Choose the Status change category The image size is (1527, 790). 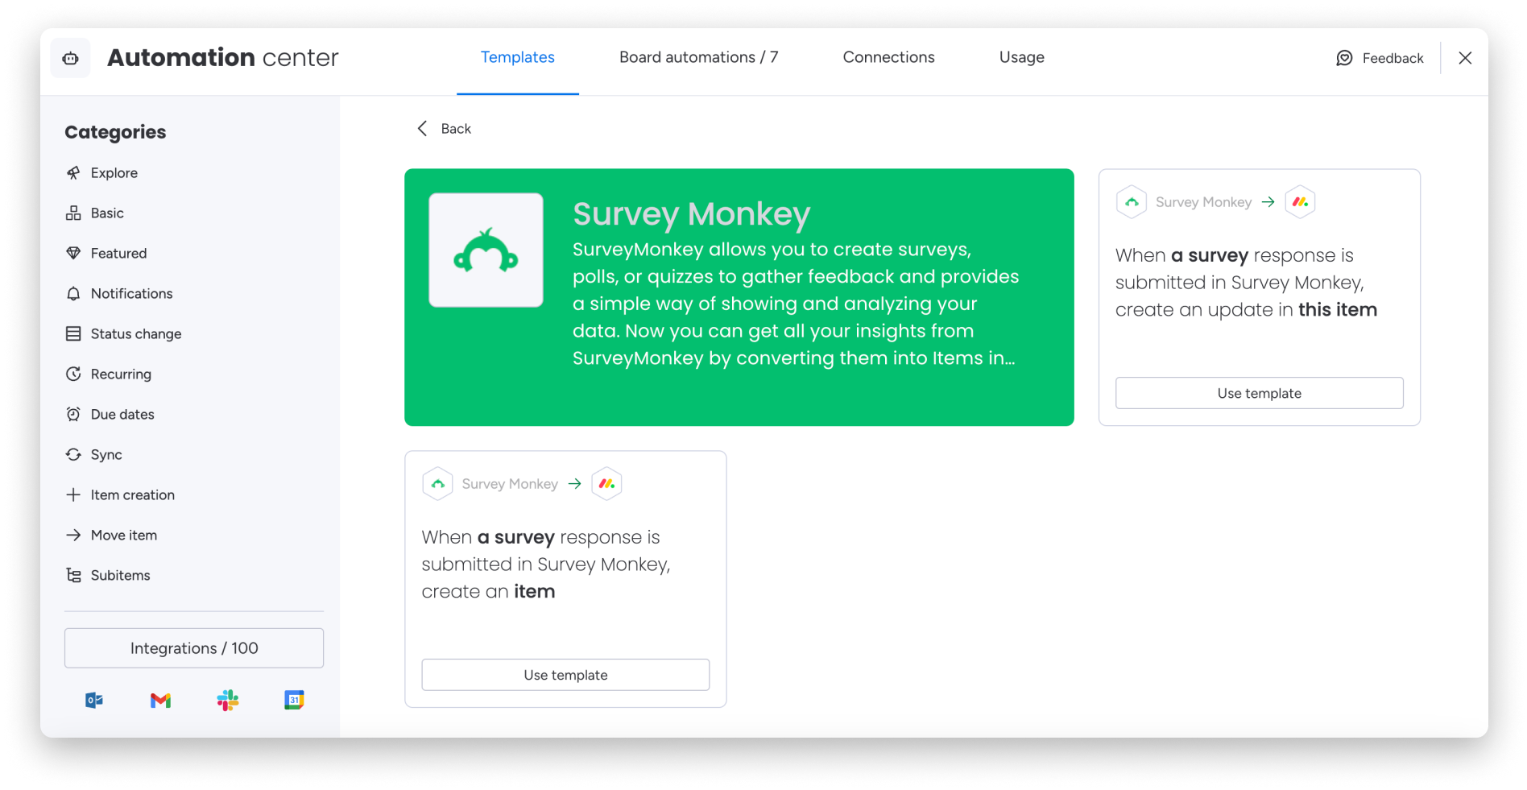[x=135, y=334]
